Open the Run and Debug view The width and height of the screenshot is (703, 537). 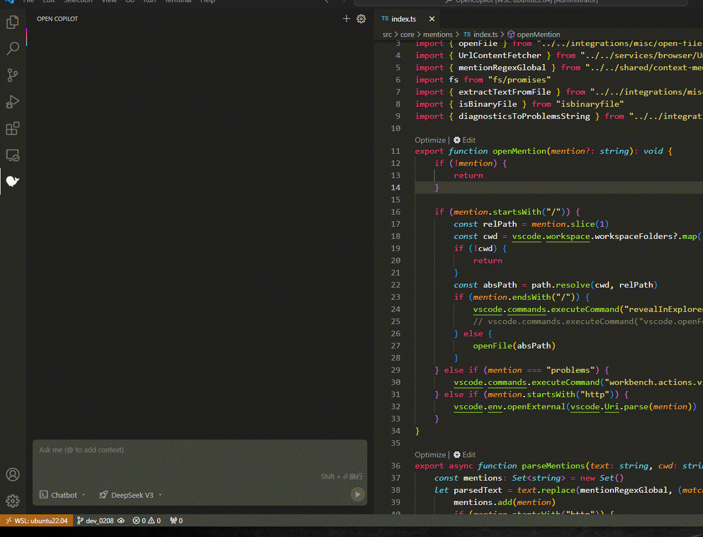coord(12,102)
